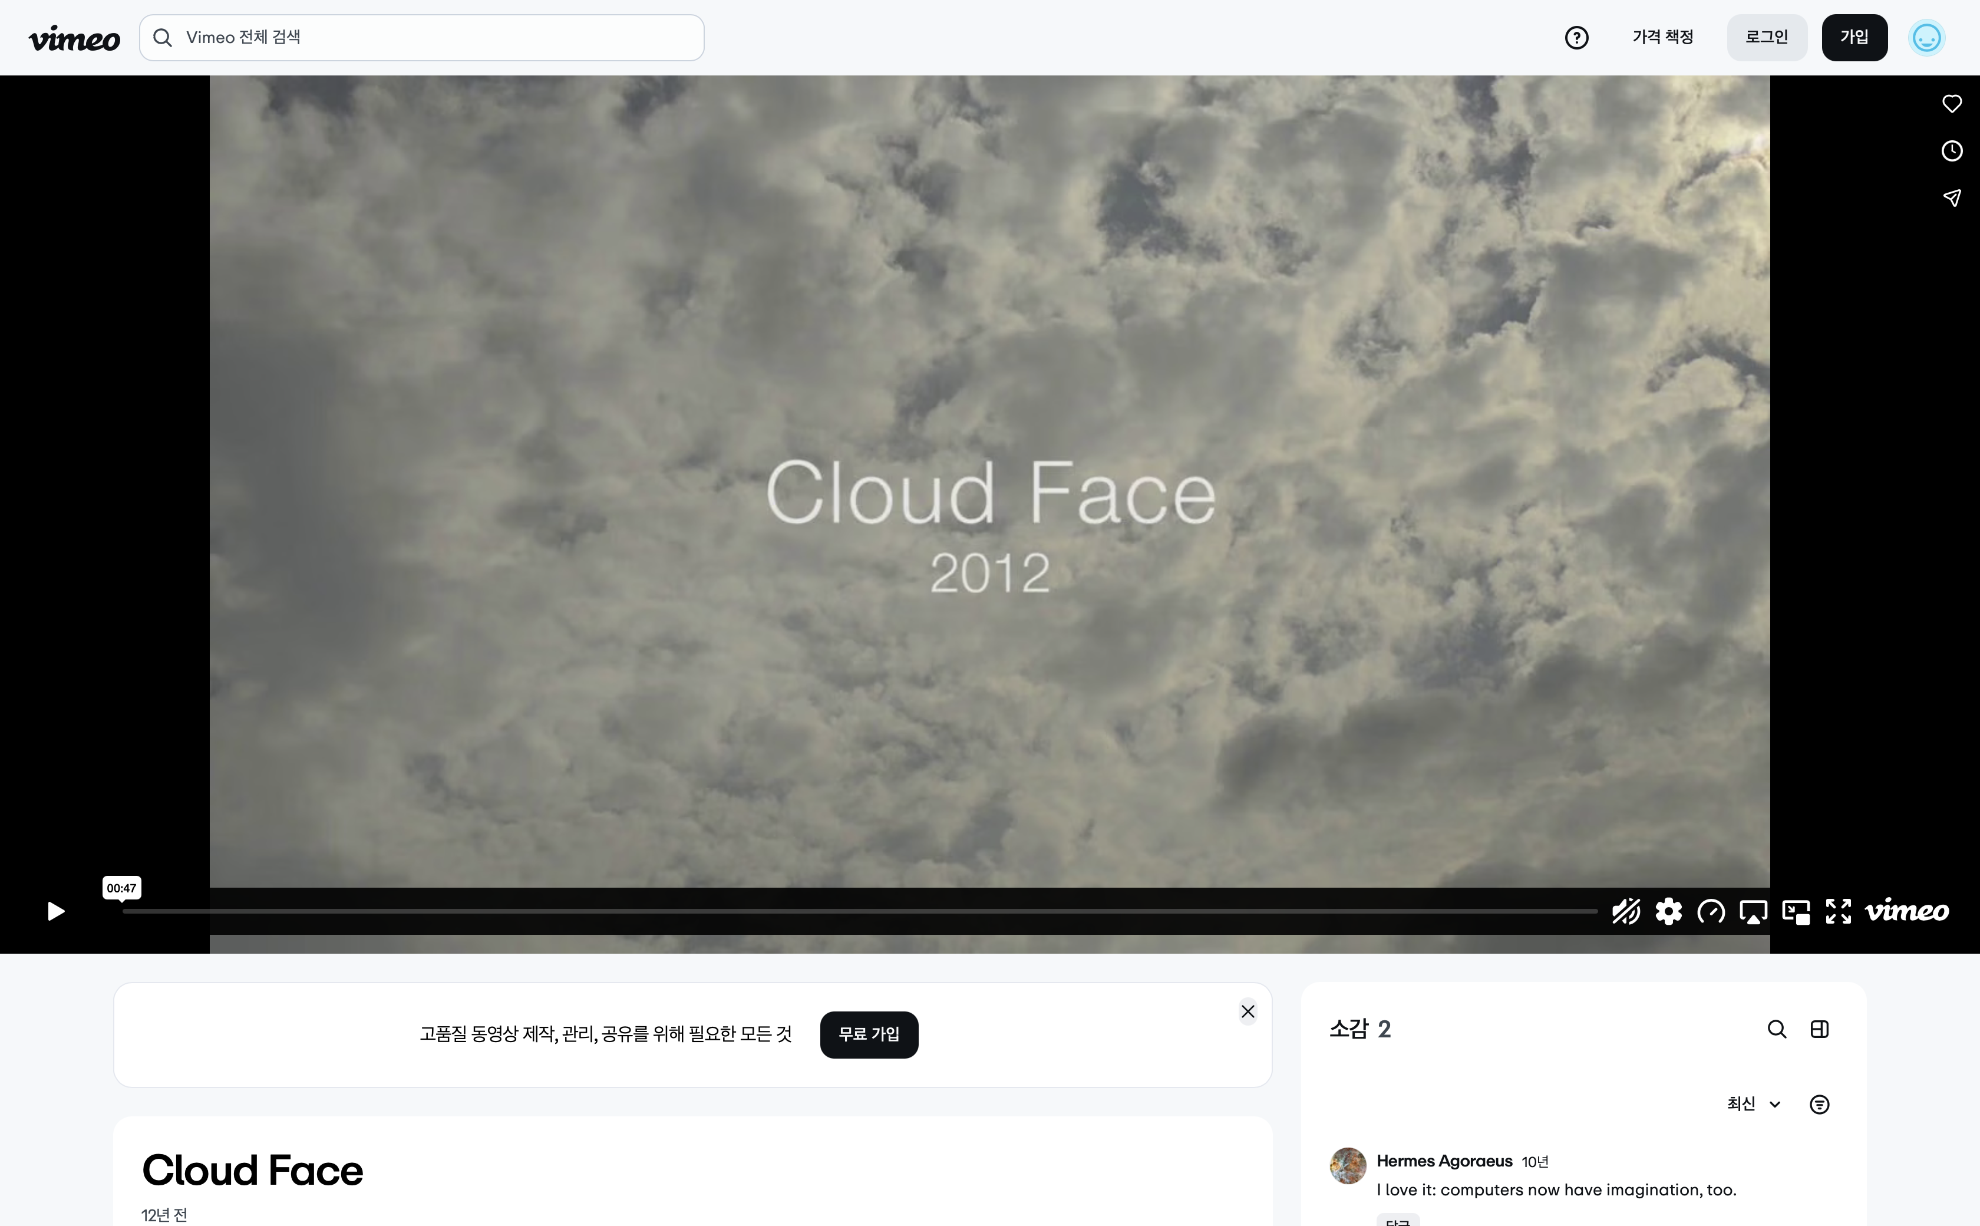Screen dimensions: 1980x1226
Task: Click the Vimeo logo in the player
Action: pyautogui.click(x=1907, y=911)
